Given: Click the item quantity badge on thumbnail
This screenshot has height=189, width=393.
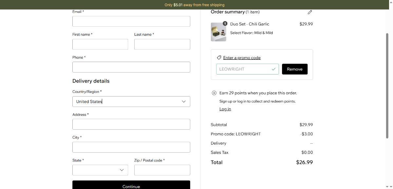Looking at the screenshot, I should pos(225,24).
